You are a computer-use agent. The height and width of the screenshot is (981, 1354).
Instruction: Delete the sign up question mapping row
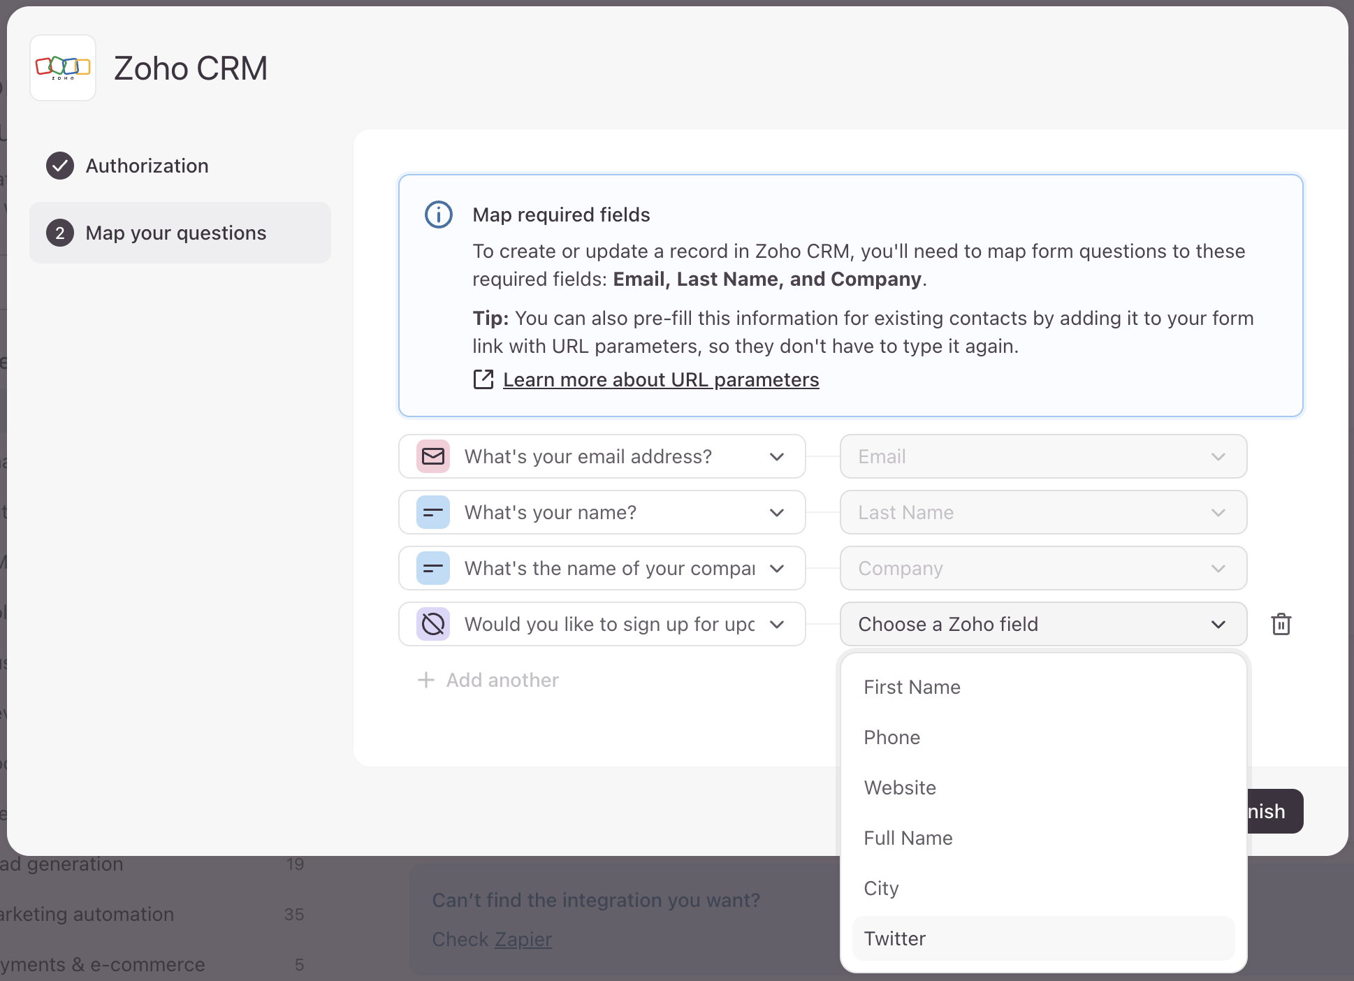click(x=1281, y=624)
